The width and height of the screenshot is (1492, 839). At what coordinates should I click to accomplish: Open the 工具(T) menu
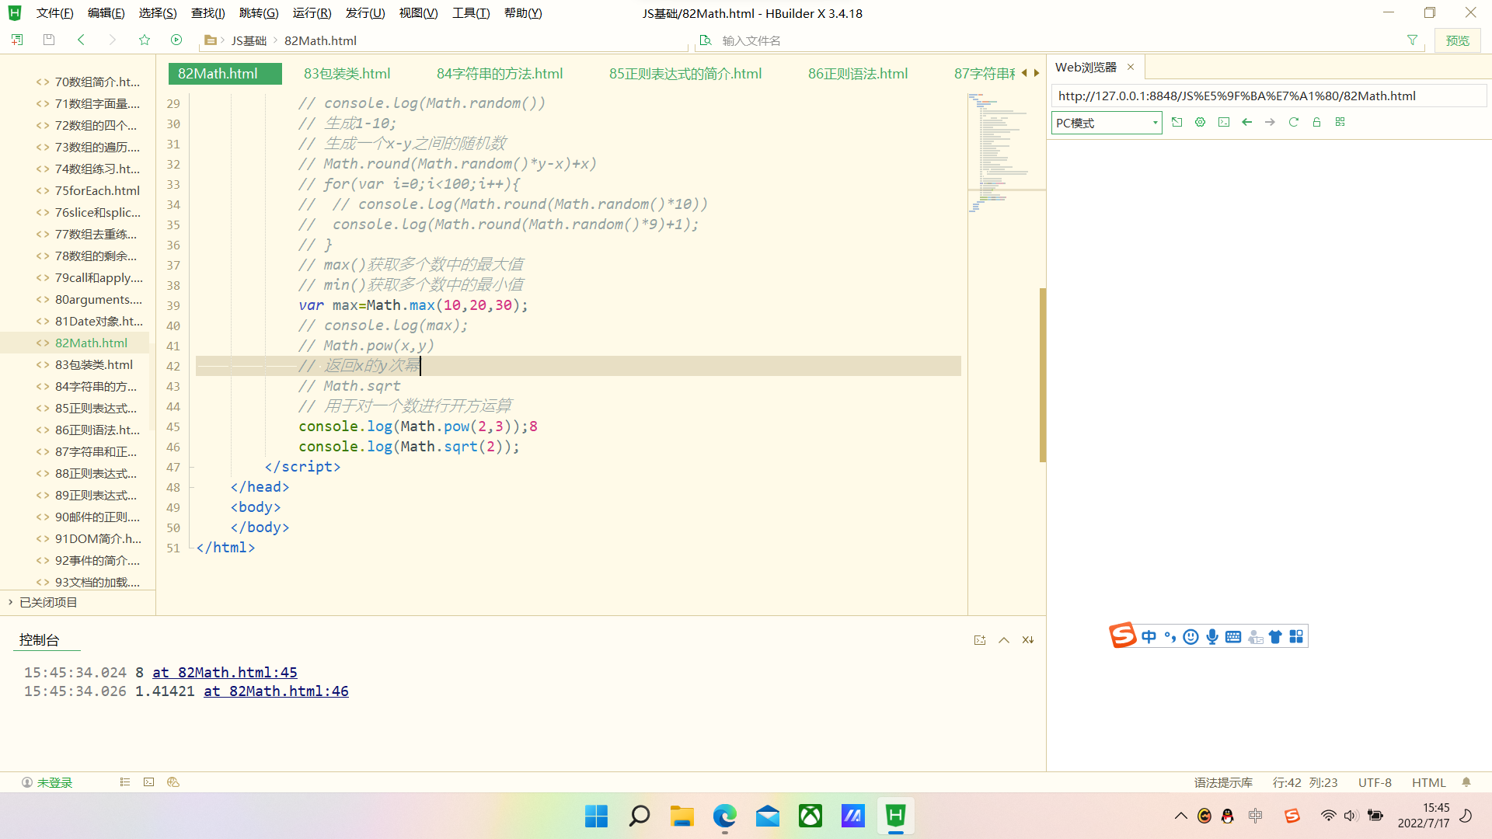[470, 12]
